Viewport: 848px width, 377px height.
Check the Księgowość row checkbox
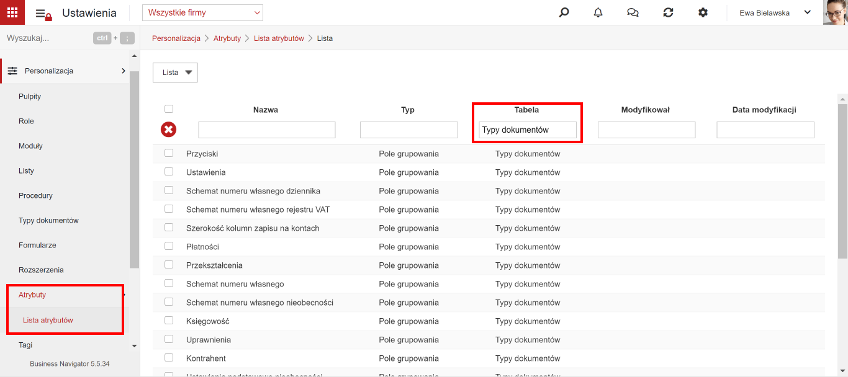point(169,321)
